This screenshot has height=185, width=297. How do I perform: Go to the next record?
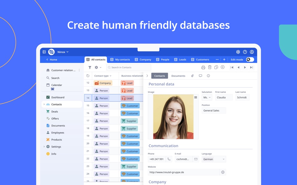pos(245,67)
